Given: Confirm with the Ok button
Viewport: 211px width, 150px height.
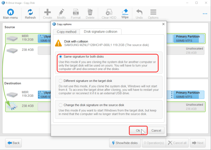Looking at the screenshot, I should [138, 130].
